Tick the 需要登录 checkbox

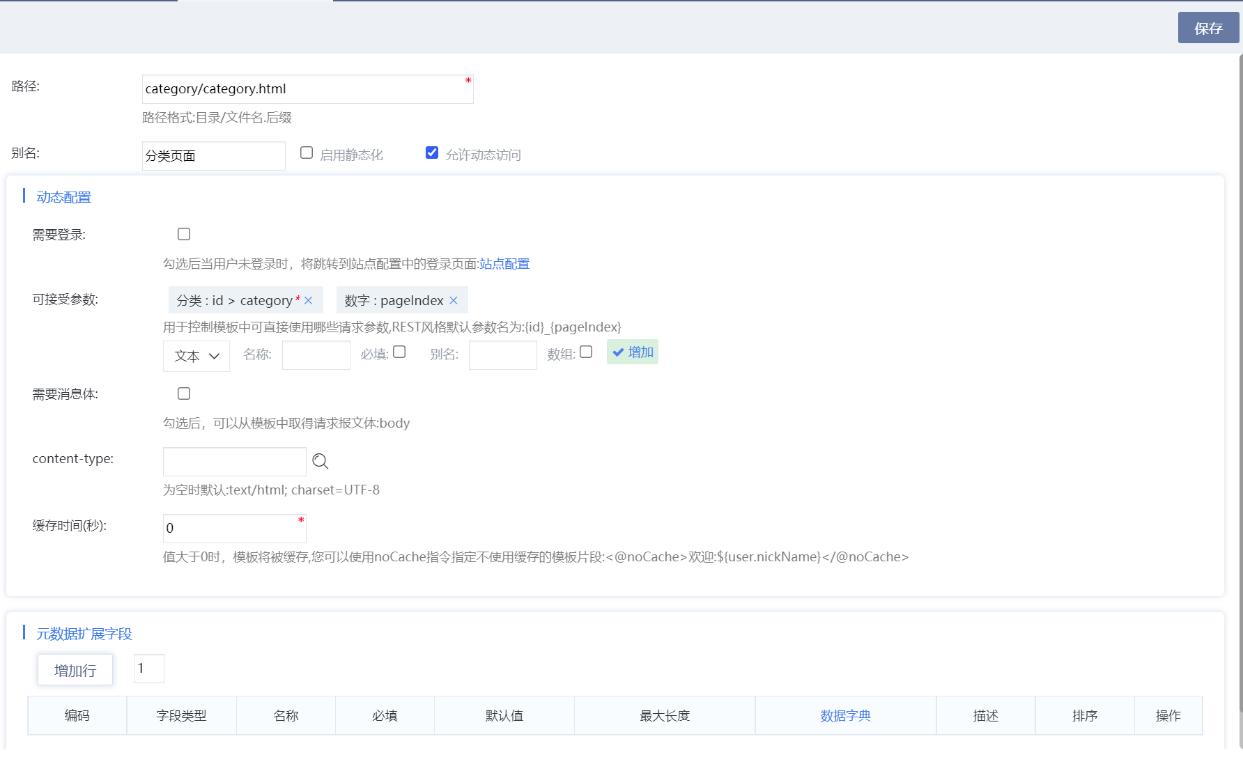184,234
